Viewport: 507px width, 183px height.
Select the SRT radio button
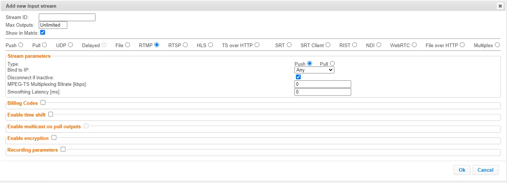[x=289, y=45]
